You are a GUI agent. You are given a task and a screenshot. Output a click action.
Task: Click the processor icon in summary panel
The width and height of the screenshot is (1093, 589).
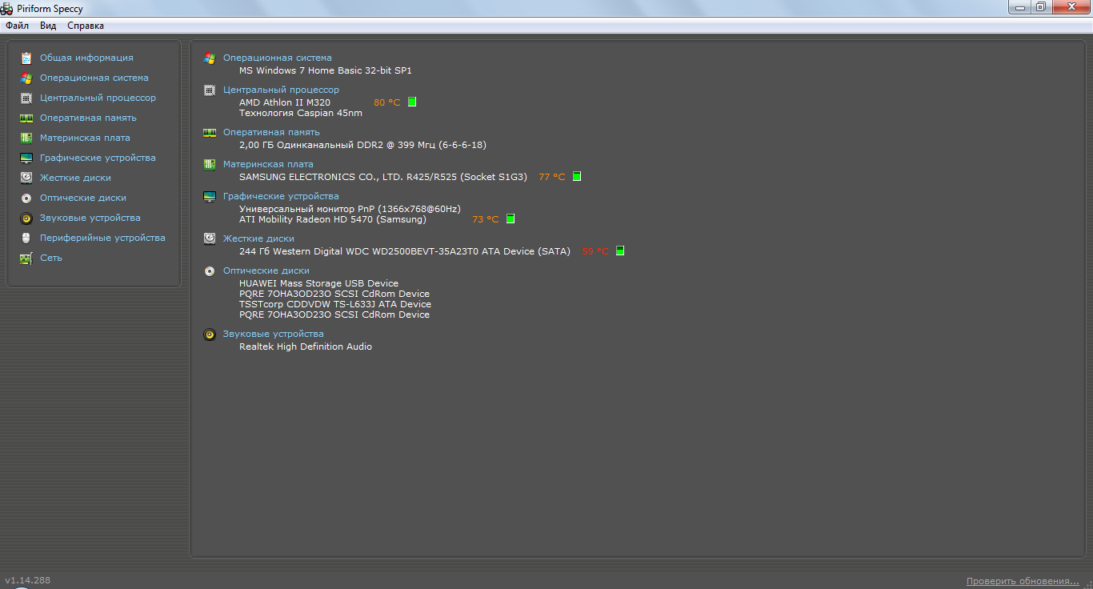coord(210,90)
